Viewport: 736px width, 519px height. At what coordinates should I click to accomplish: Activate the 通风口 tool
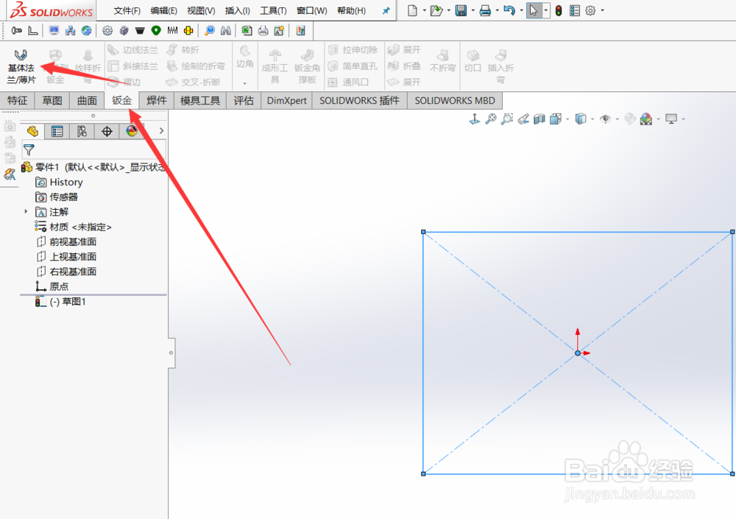click(354, 81)
